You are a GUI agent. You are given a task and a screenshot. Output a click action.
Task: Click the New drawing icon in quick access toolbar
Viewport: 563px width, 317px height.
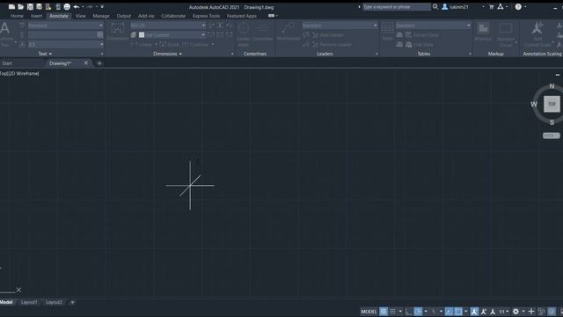click(11, 6)
